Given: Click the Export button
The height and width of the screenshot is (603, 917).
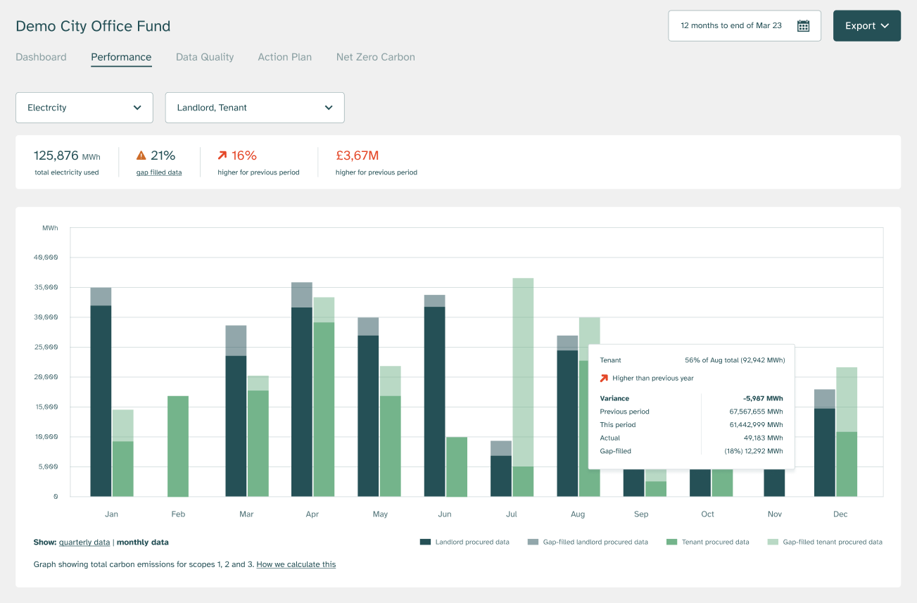Looking at the screenshot, I should pyautogui.click(x=860, y=26).
